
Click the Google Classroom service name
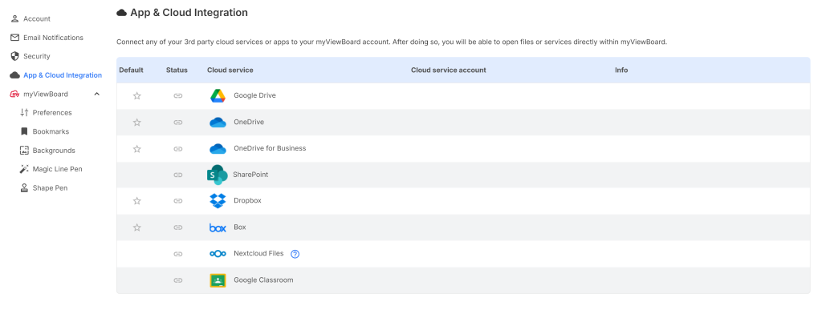tap(263, 280)
